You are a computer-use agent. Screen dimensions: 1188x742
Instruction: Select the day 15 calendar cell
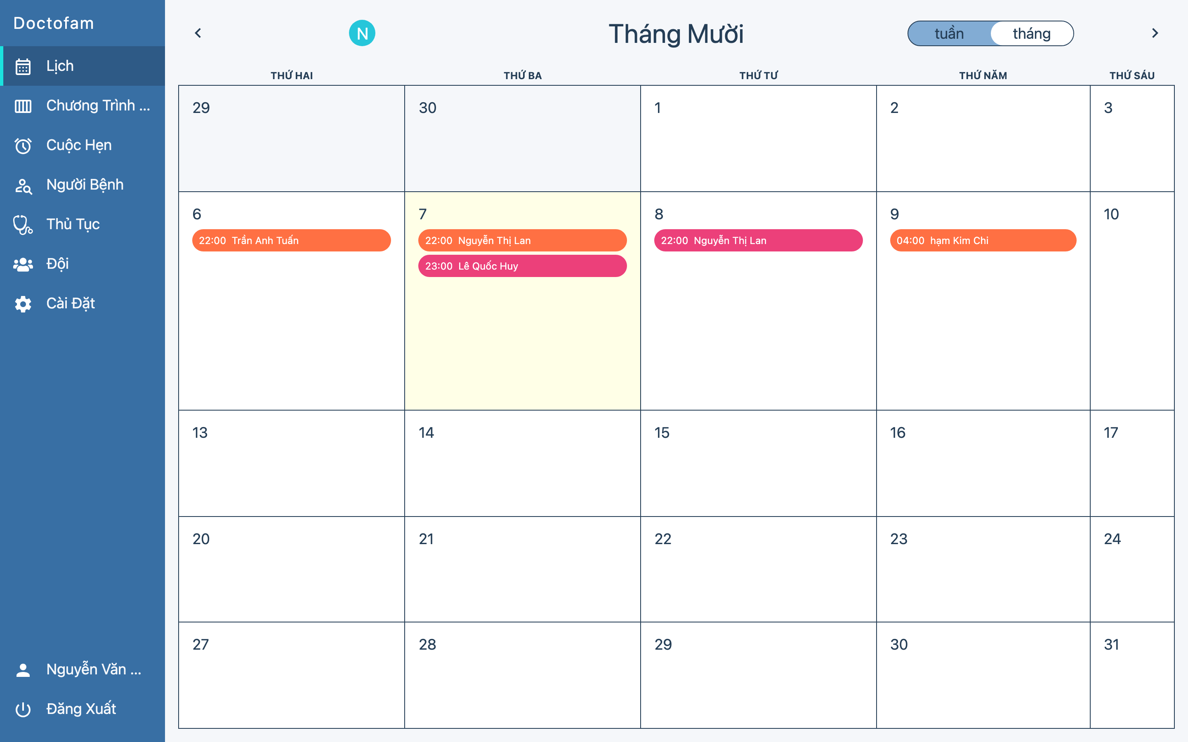758,463
